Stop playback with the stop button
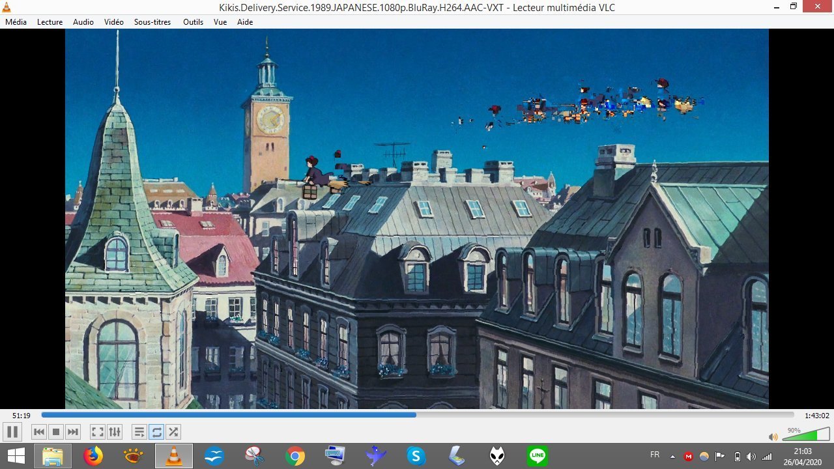The height and width of the screenshot is (469, 834). point(56,432)
